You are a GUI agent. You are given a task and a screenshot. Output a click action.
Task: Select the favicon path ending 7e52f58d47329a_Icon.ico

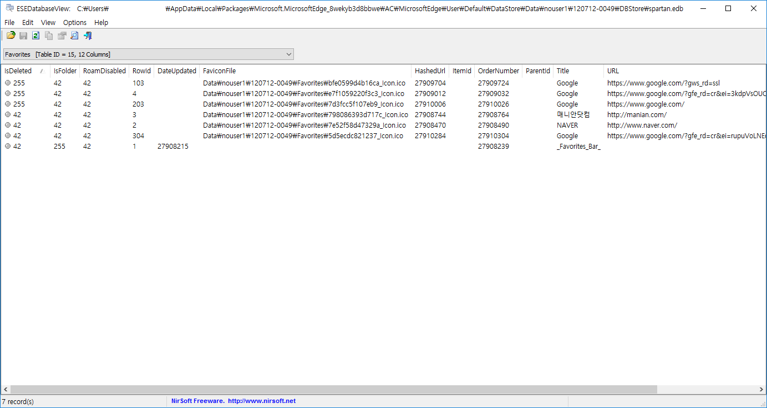tap(304, 125)
